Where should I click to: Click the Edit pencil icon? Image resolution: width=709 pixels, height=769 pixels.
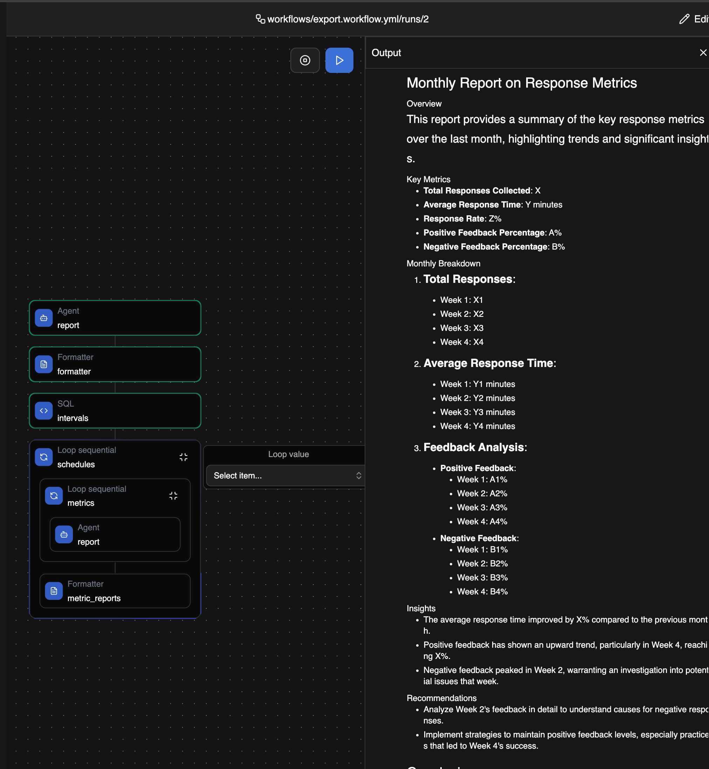click(x=684, y=19)
